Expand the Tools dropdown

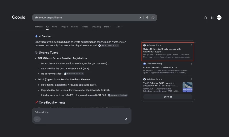[x=119, y=27]
